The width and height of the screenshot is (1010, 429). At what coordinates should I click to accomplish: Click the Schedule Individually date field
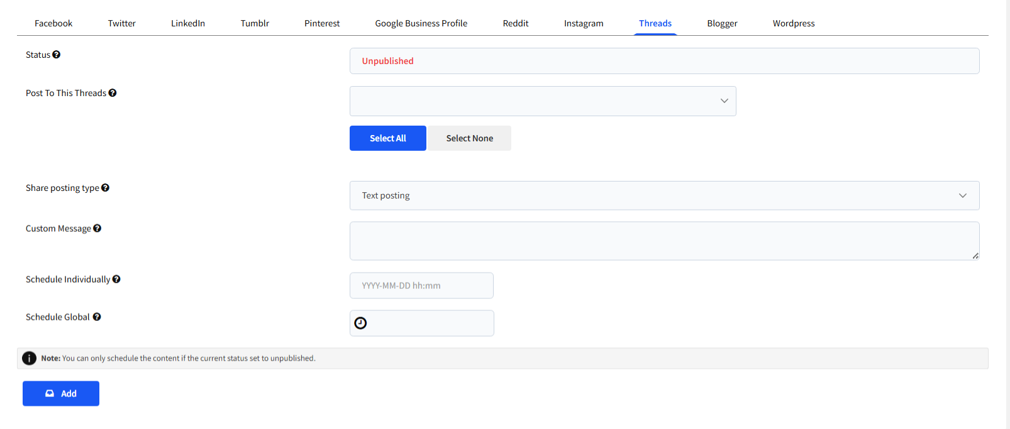pos(421,285)
